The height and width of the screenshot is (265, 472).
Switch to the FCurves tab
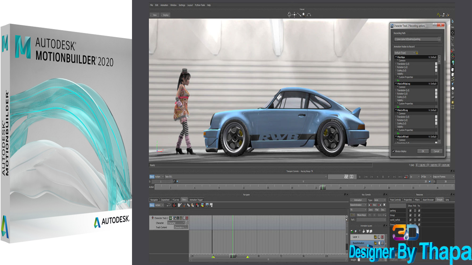(x=176, y=200)
